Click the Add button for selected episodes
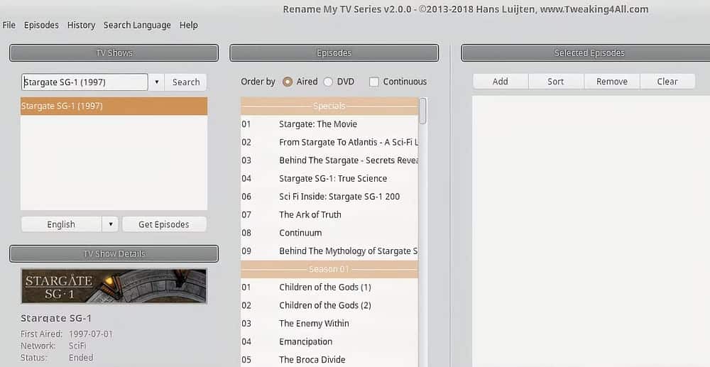 pos(501,82)
